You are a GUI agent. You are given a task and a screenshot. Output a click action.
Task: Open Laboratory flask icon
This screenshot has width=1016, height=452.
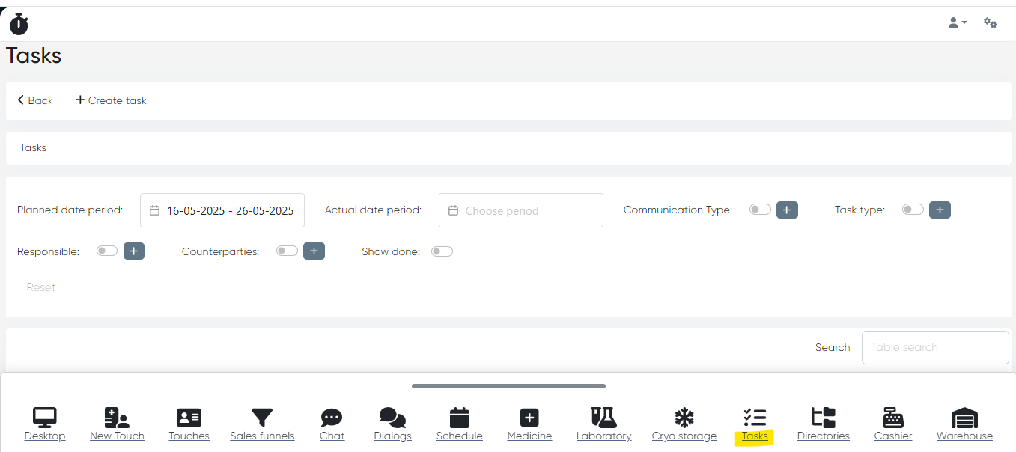click(603, 418)
